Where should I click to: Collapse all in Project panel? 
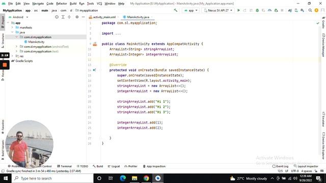(69, 17)
